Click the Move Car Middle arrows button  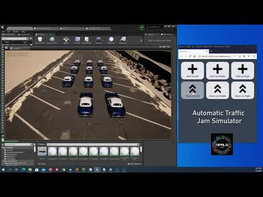coord(218,90)
